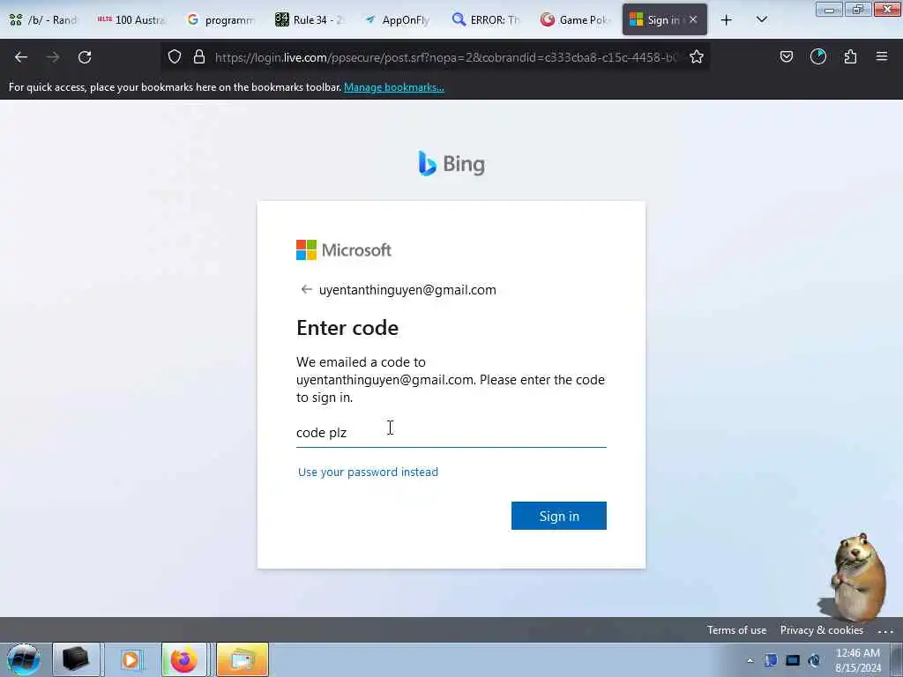Open the Windows Start orb
The height and width of the screenshot is (677, 903).
[24, 659]
